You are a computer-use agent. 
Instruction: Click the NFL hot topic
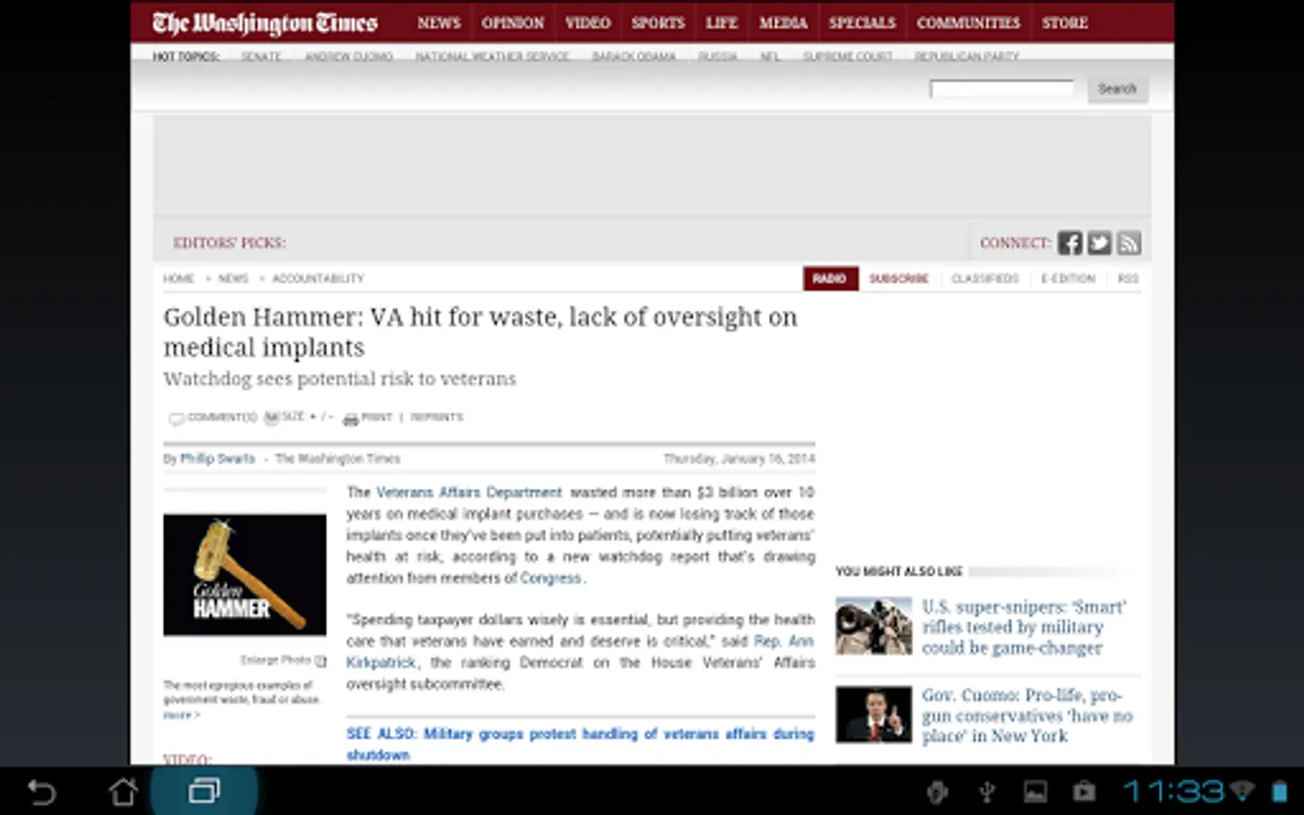pos(770,56)
